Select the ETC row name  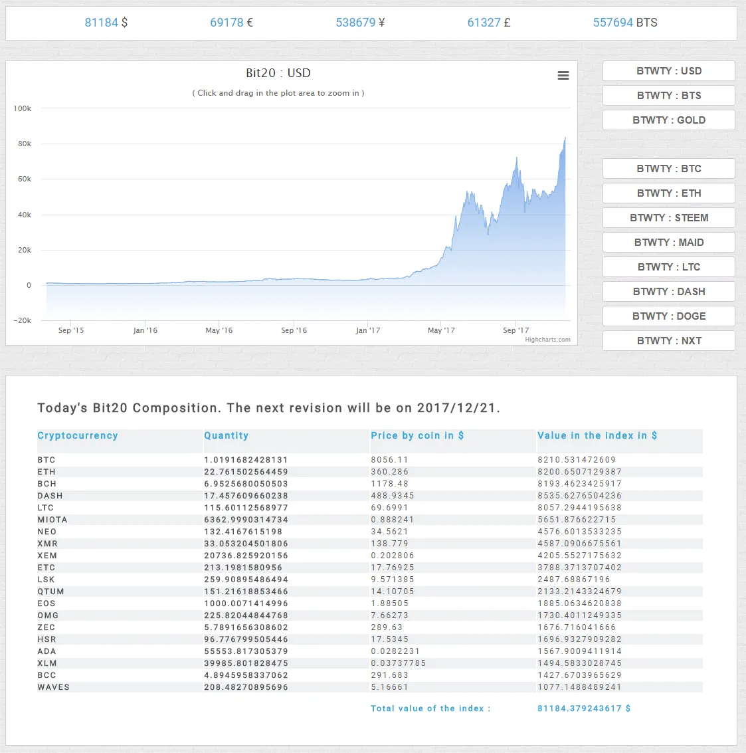(46, 568)
